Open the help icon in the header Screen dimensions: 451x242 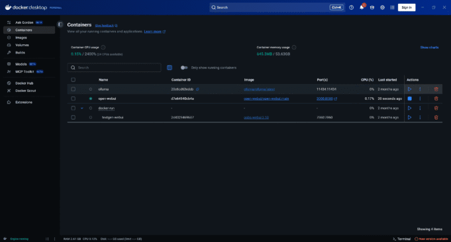coord(351,7)
